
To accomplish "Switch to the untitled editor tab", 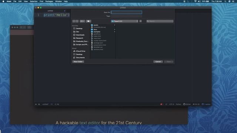I will tap(50, 11).
